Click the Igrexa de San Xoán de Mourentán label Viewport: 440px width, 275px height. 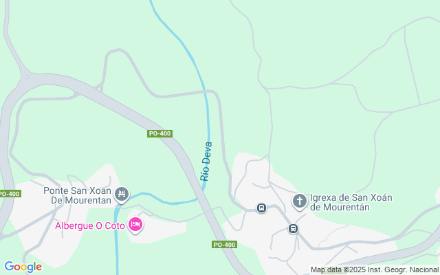tap(351, 202)
